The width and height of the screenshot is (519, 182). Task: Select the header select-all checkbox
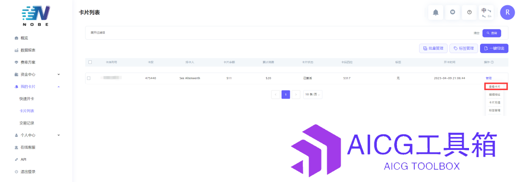pyautogui.click(x=90, y=62)
